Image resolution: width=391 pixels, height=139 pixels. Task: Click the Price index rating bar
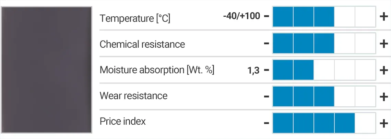tap(324, 123)
